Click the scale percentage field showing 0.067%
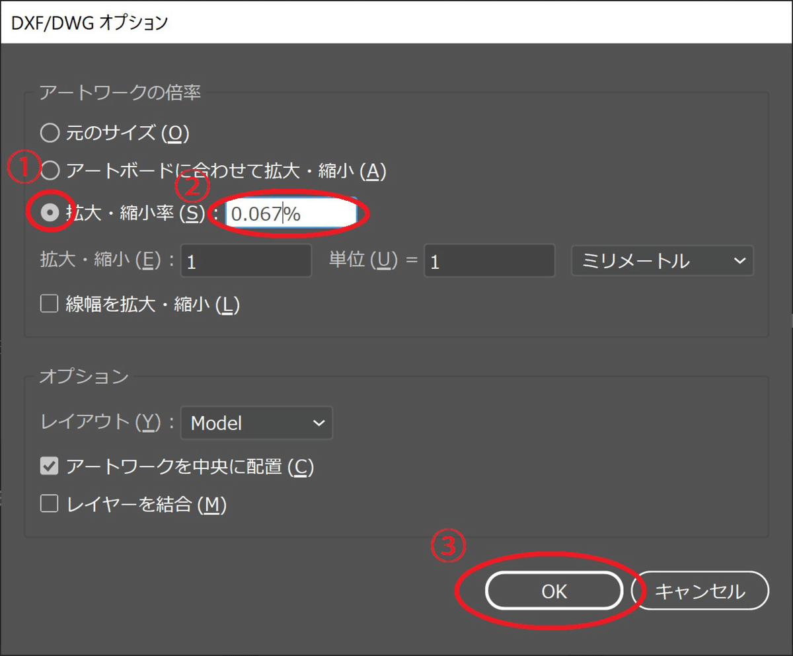The image size is (793, 656). click(291, 213)
